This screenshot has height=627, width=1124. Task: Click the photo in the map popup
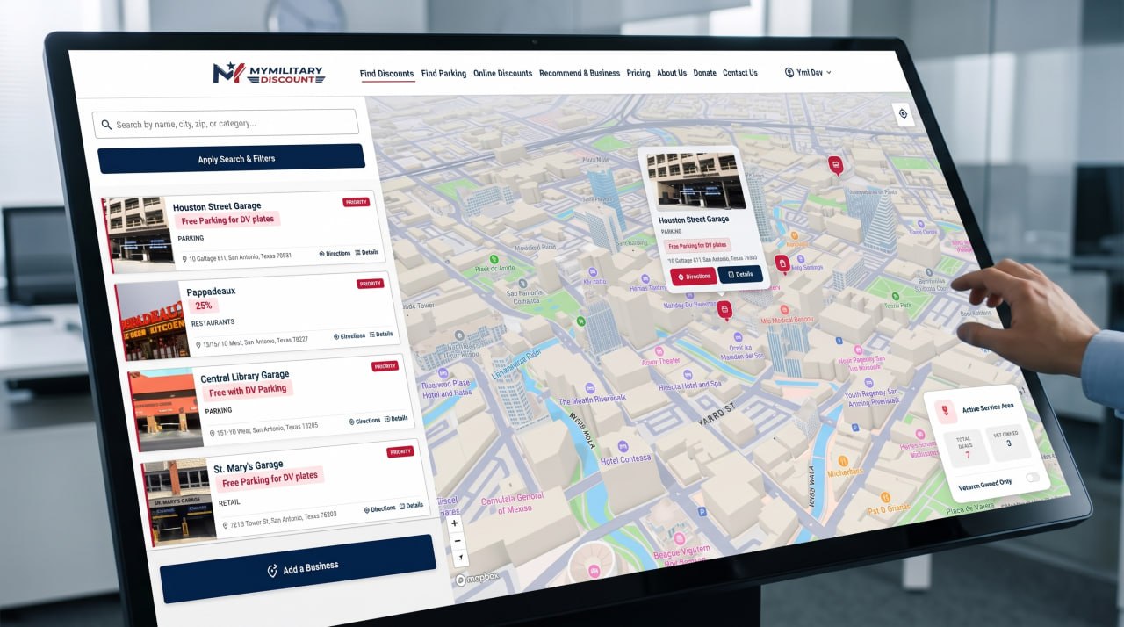[695, 180]
